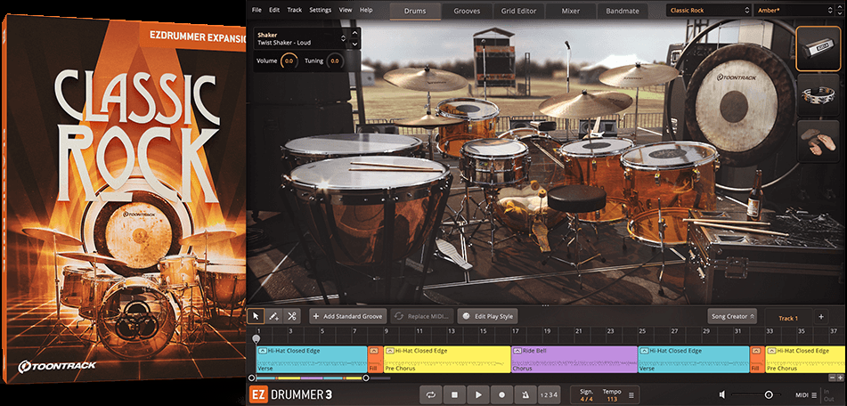Click the Replace MIDI button
847x406 pixels.
(421, 316)
